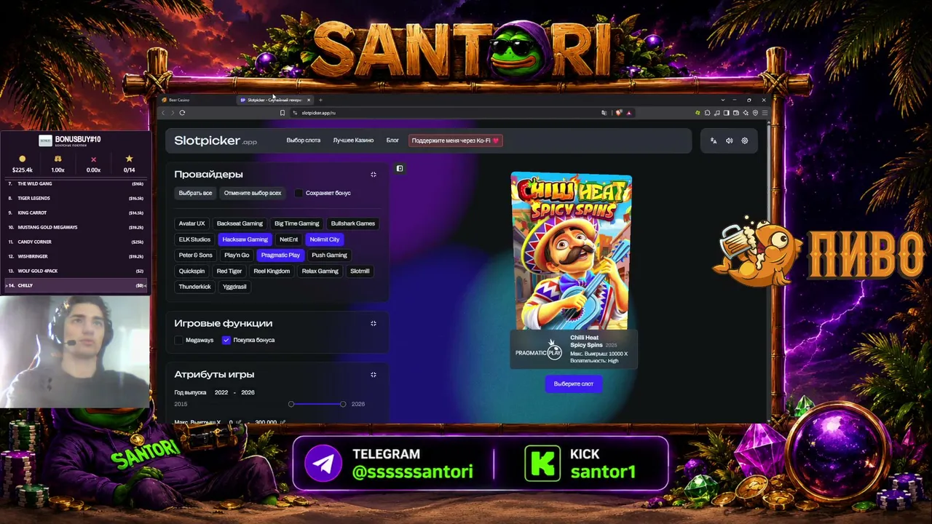Go forward in the browser
The image size is (932, 524).
(172, 113)
